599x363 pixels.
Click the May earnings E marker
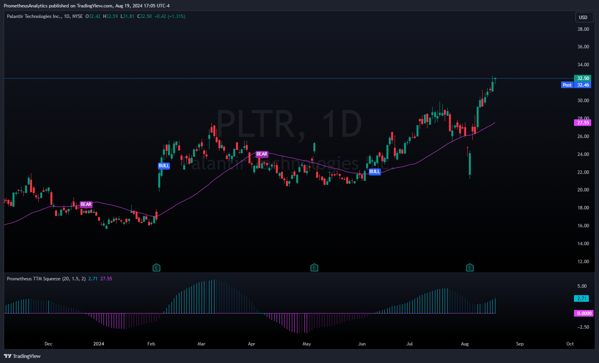point(314,267)
